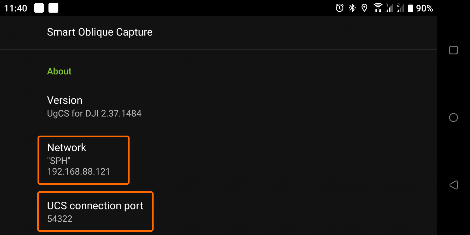470x235 pixels.
Task: Open recent apps with the square button
Action: click(x=453, y=50)
